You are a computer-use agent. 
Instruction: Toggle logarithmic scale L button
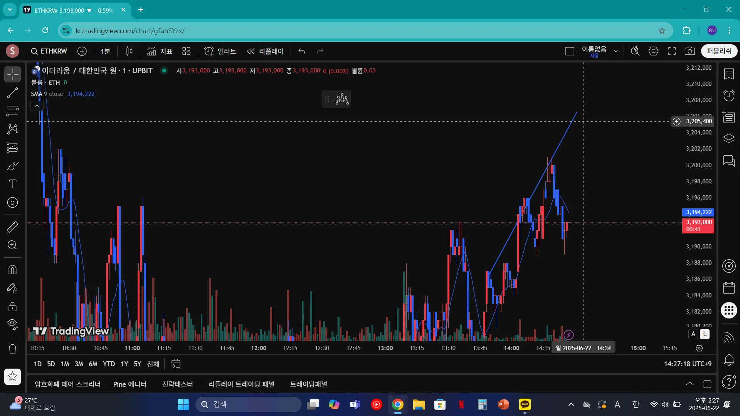tap(705, 334)
